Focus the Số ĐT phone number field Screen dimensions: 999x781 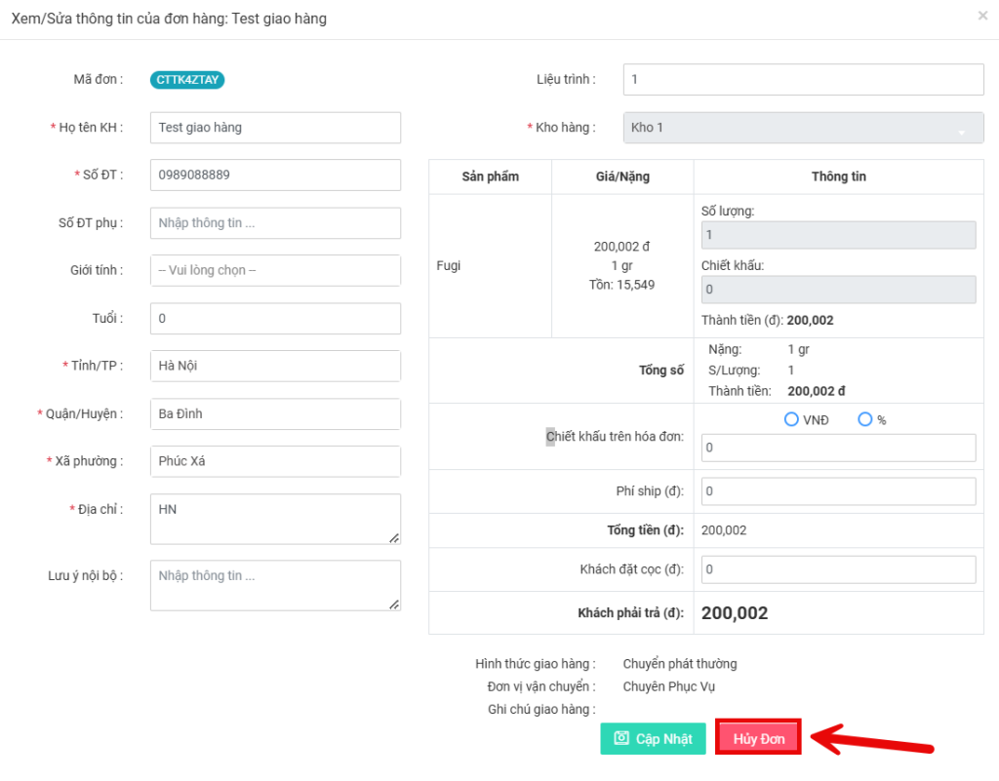coord(275,176)
